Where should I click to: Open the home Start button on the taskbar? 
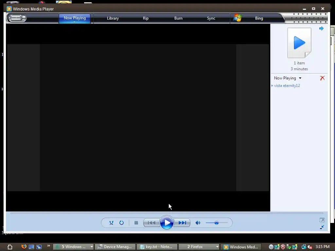point(10,247)
